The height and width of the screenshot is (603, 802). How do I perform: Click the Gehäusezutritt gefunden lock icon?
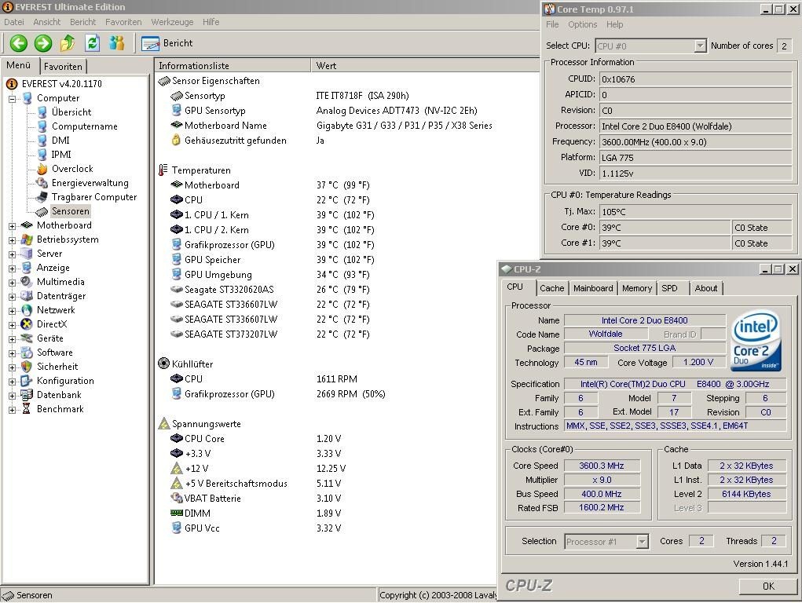click(x=176, y=140)
